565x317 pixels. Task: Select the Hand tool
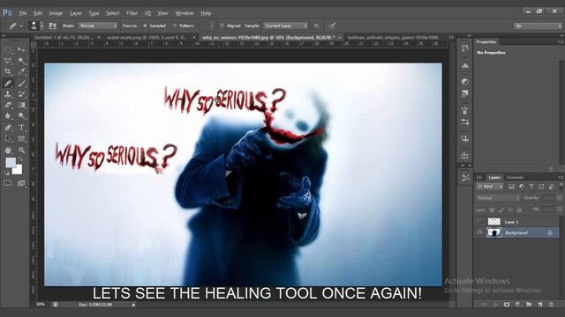pyautogui.click(x=8, y=151)
